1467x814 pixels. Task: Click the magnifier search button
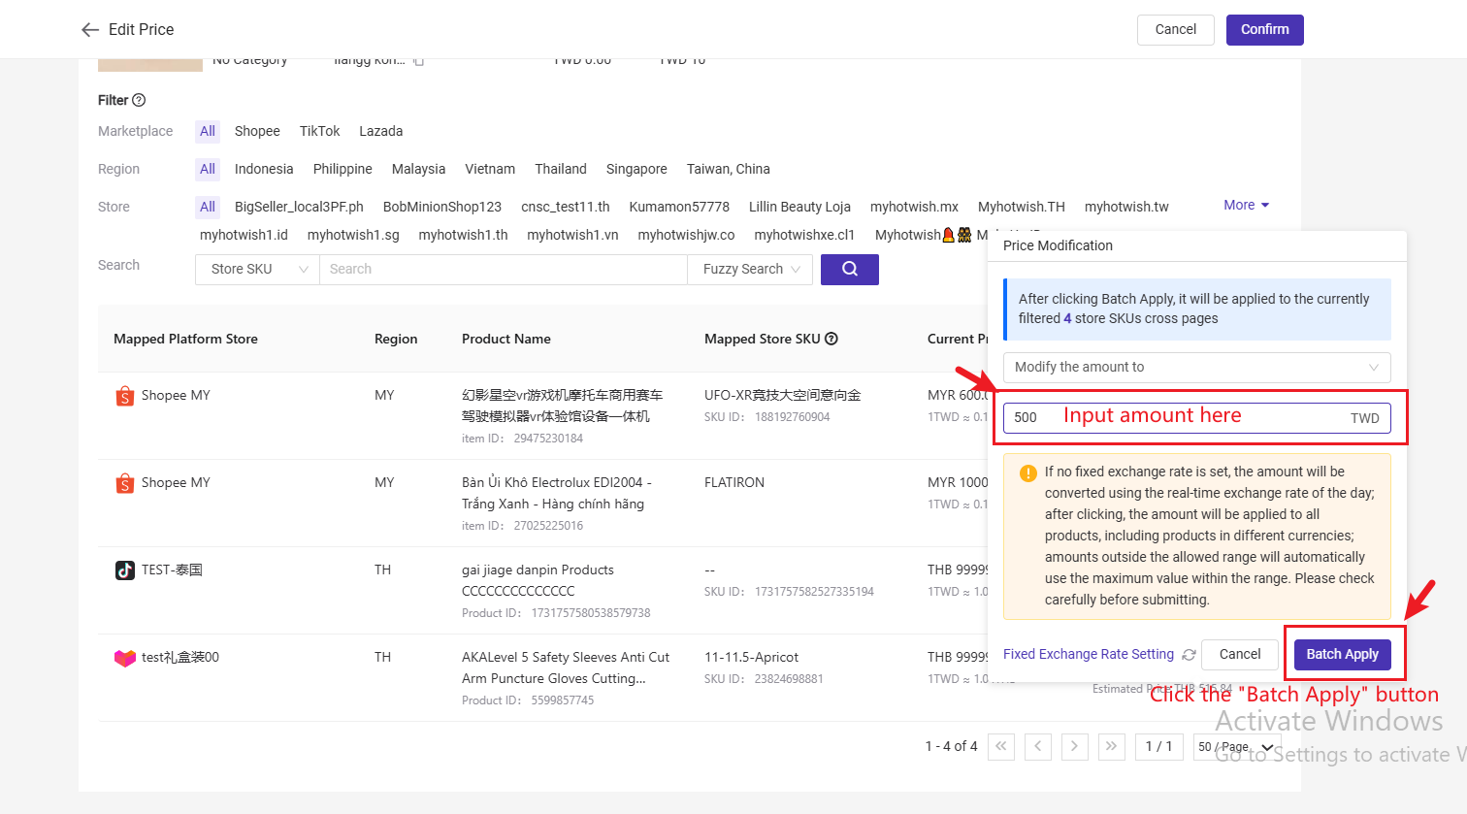tap(849, 269)
